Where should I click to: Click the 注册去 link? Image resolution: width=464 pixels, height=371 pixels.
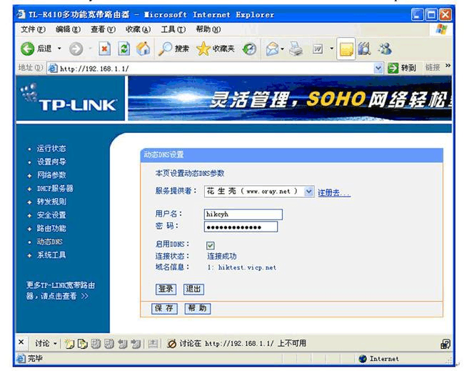click(333, 192)
